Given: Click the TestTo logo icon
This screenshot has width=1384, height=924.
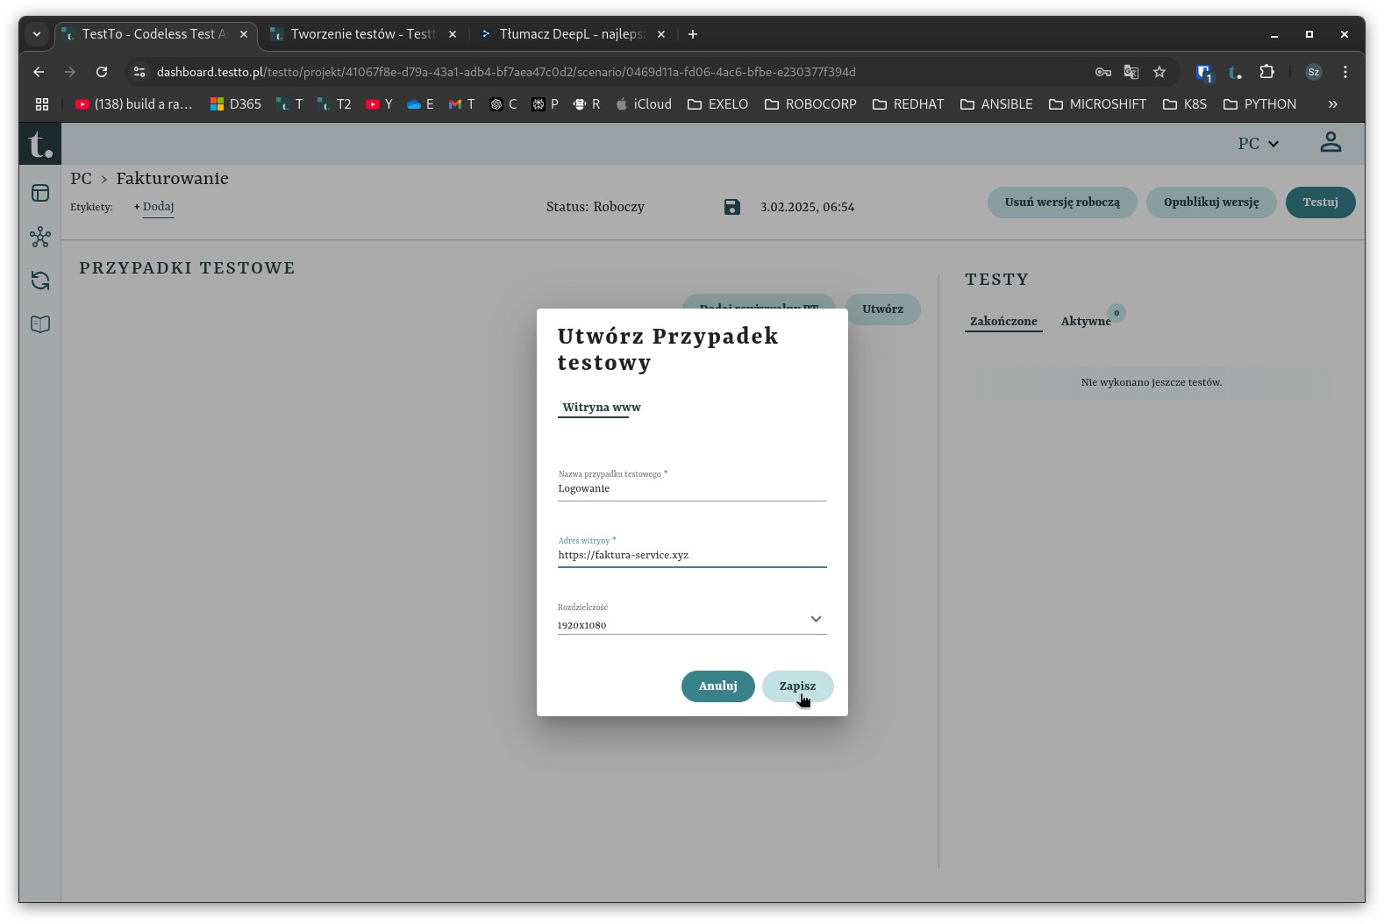Looking at the screenshot, I should point(40,144).
